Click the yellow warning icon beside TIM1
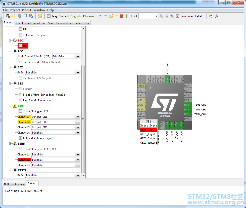 [x=15, y=106]
